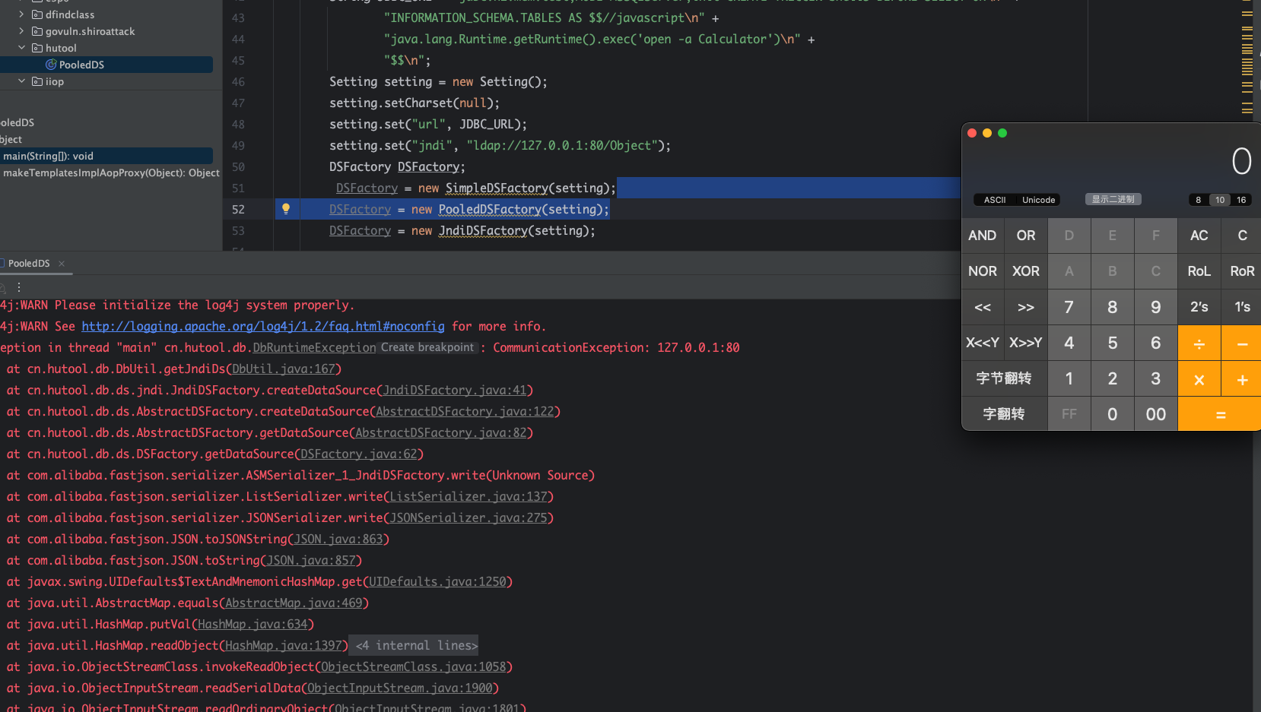Click the minus (−) key

(x=1242, y=343)
